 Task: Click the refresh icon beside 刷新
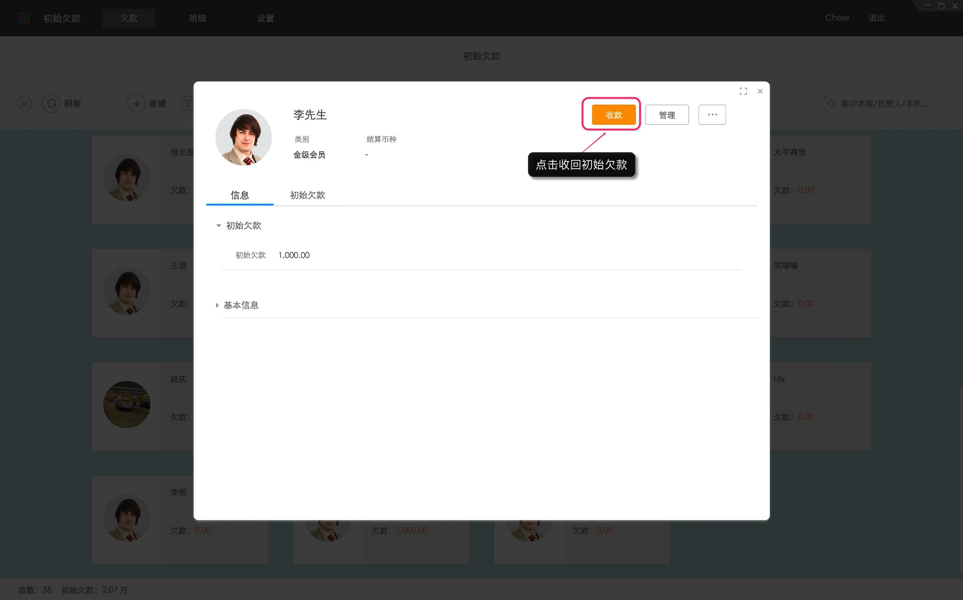tap(52, 103)
